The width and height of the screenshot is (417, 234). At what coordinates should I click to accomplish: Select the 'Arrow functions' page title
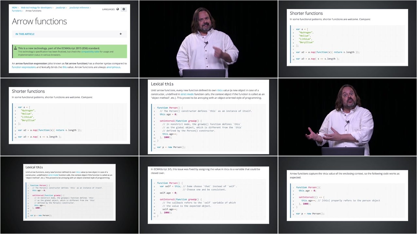(x=39, y=21)
